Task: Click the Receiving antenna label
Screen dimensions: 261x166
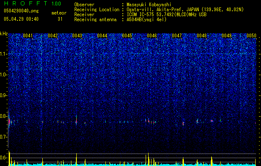Action: pos(95,20)
